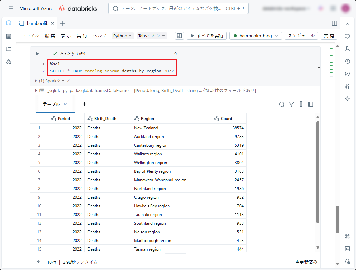Open the hamburger navigation menu
This screenshot has width=356, height=270.
[11, 8]
